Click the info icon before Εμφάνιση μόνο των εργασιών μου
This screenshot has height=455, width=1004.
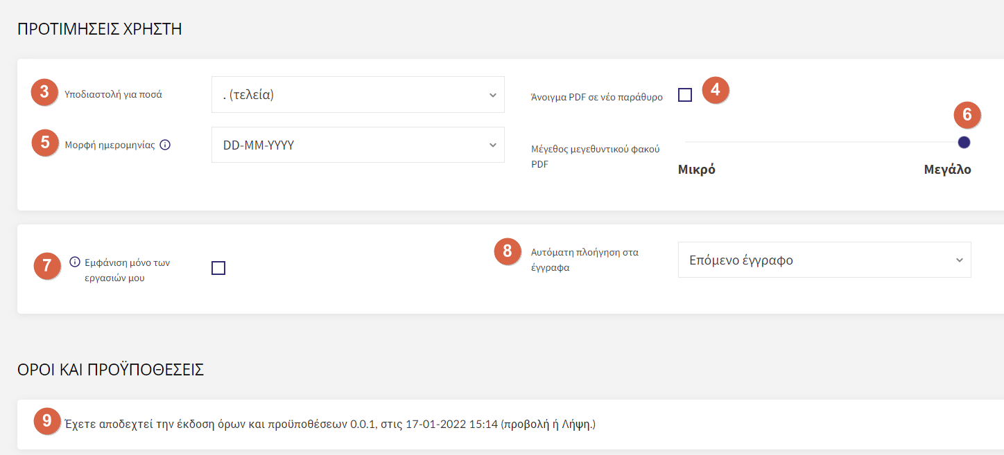[76, 262]
